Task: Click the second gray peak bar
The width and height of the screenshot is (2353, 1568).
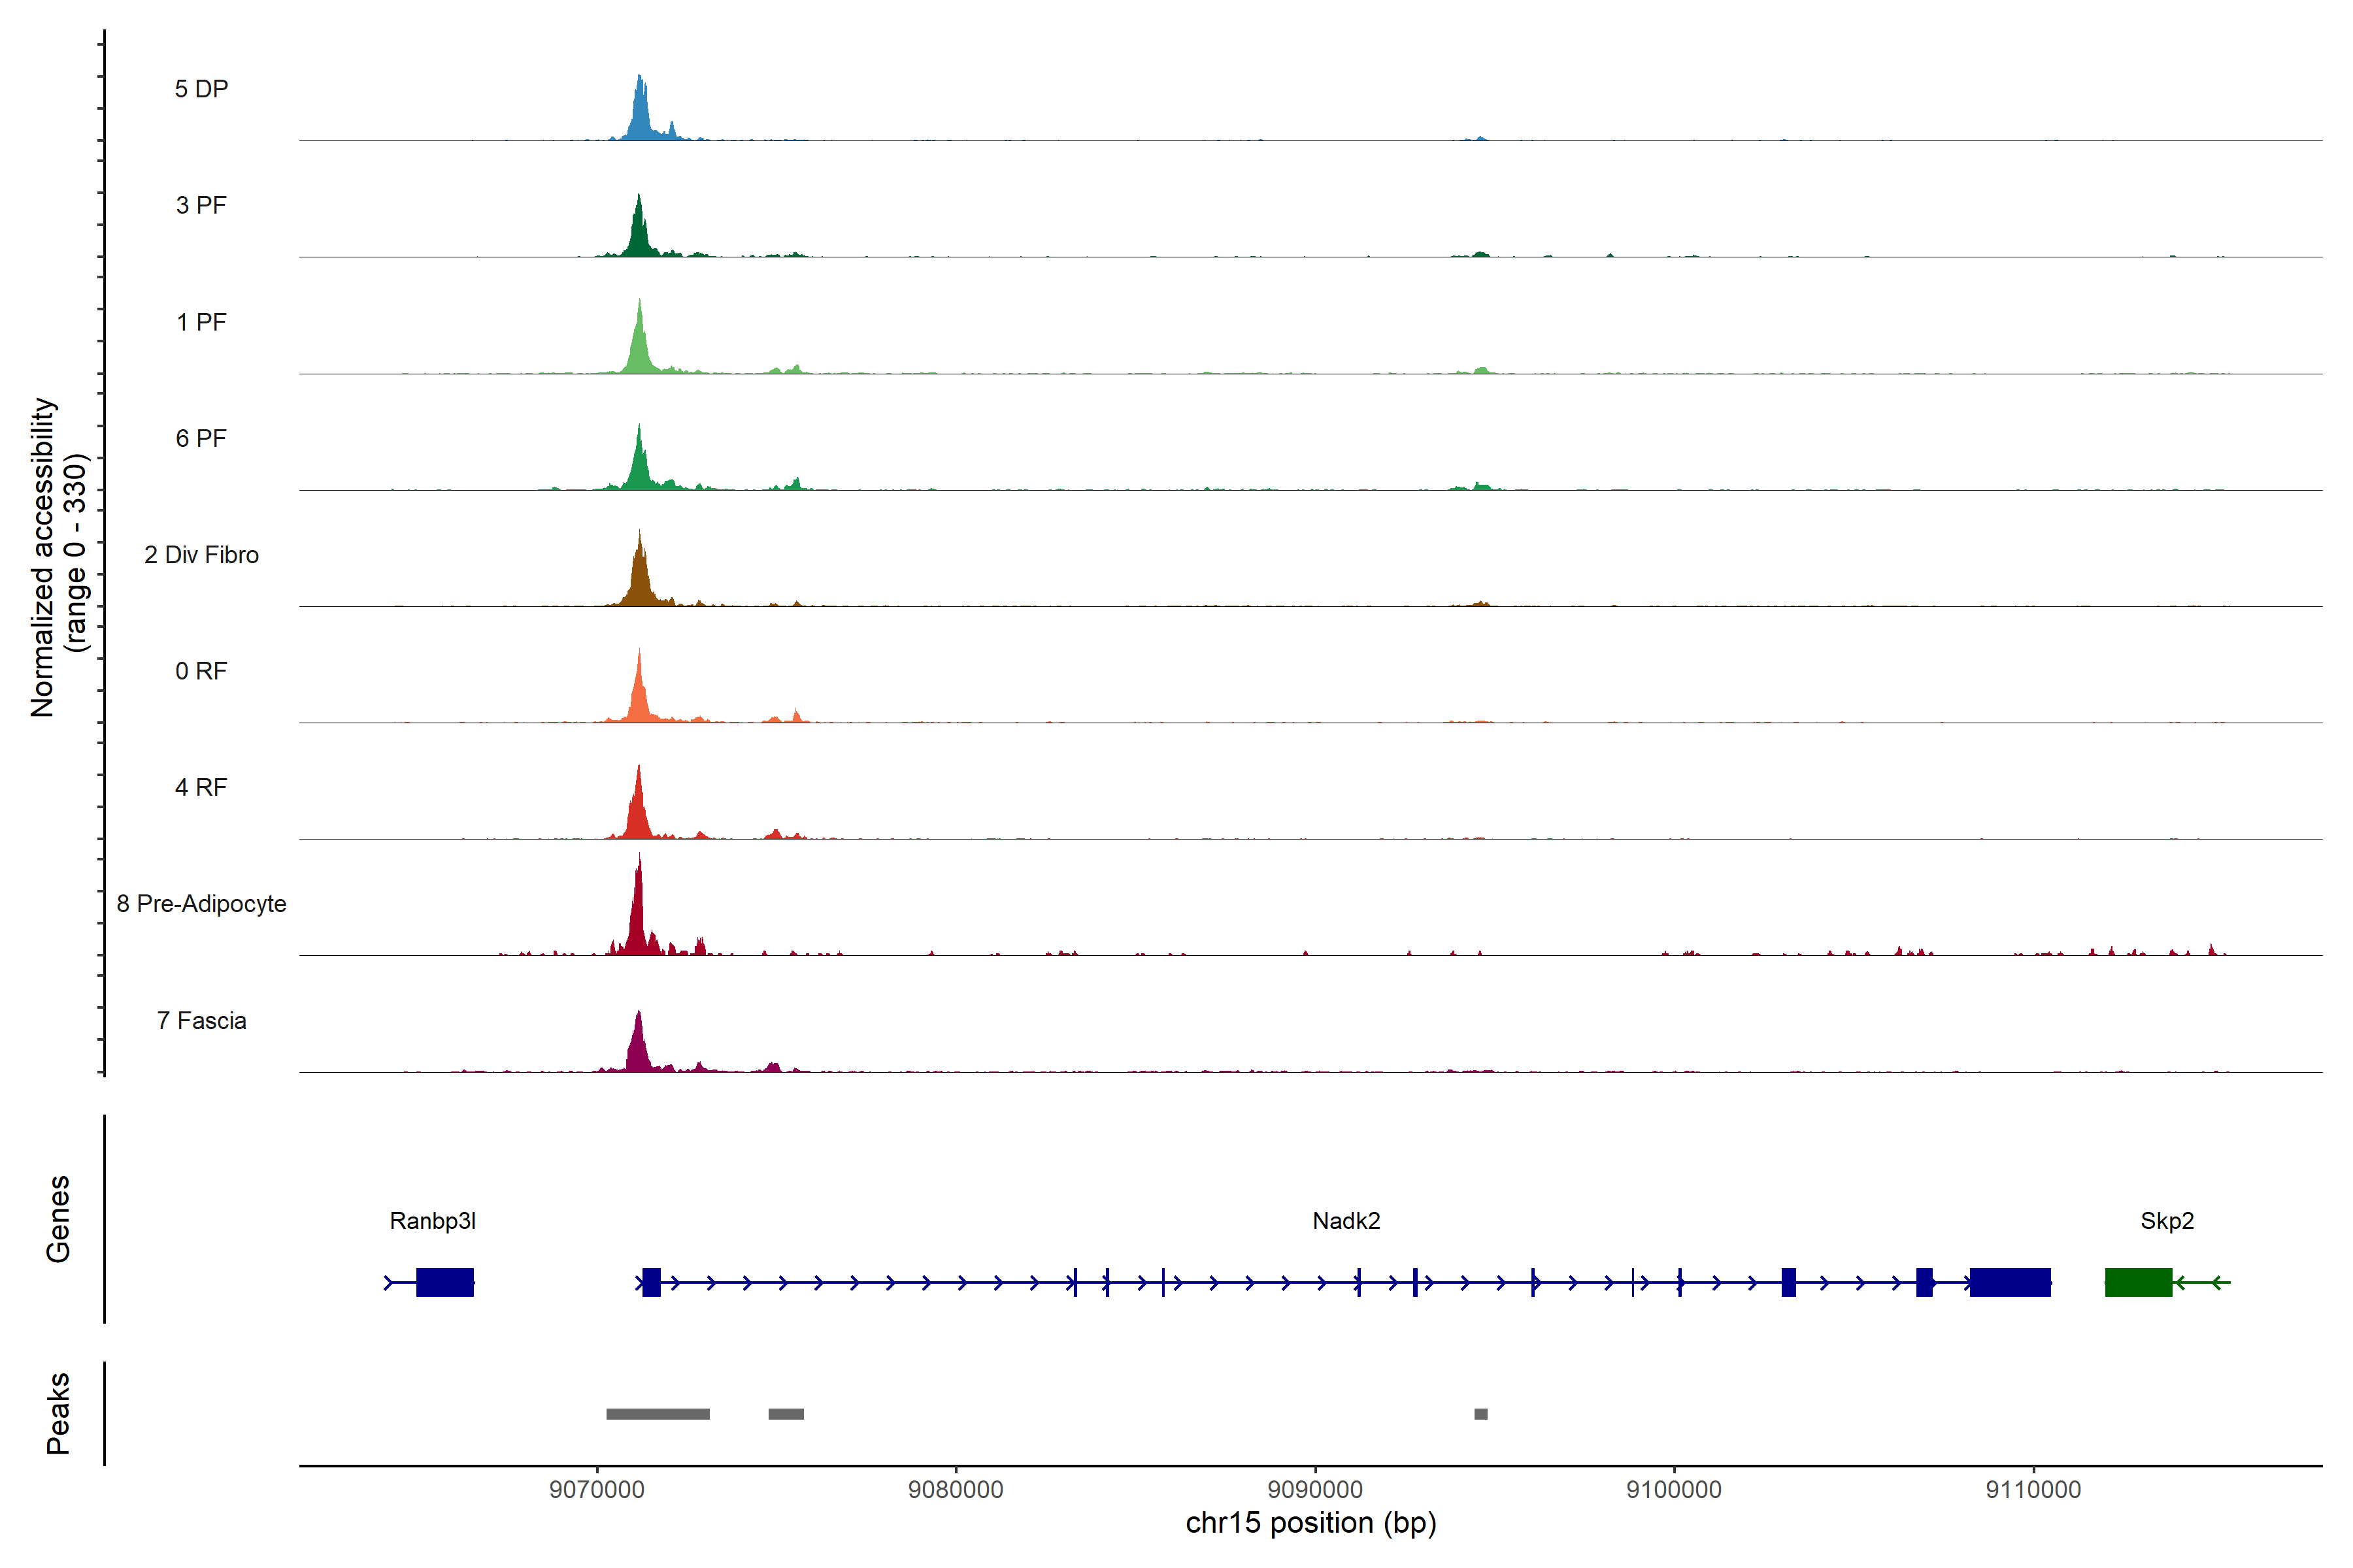Action: pos(786,1414)
